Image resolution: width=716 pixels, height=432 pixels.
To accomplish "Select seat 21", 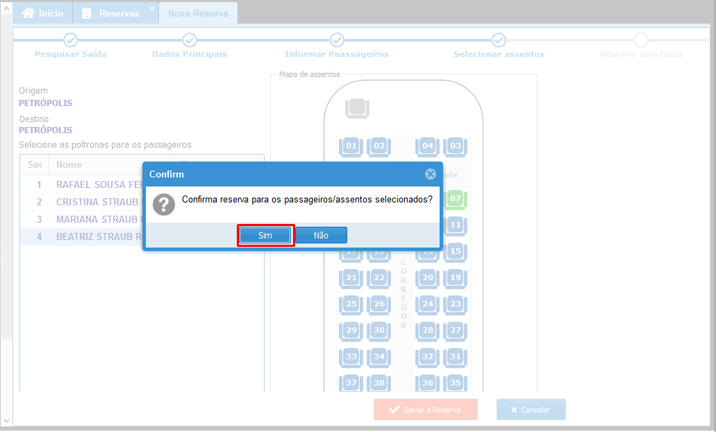I will point(351,278).
